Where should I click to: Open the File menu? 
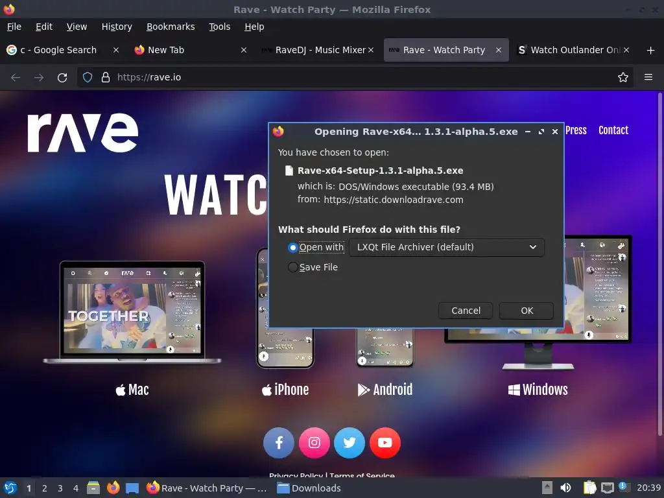14,27
